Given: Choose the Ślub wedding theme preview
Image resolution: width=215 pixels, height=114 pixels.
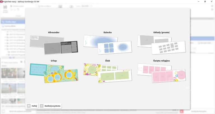Looking at the screenshot, I should point(107,73).
